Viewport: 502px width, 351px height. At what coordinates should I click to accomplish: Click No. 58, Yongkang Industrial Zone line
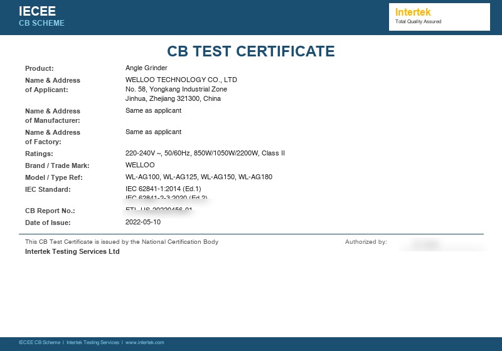click(x=176, y=89)
